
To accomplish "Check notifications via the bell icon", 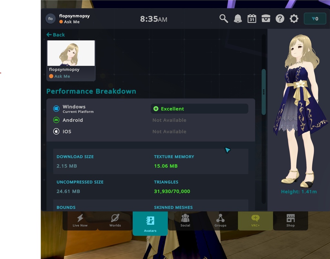I will [x=238, y=18].
